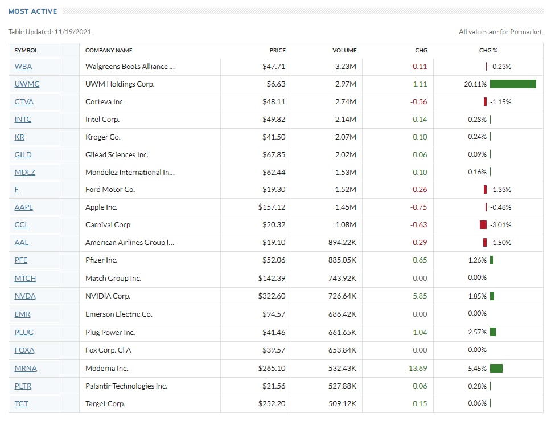
Task: Select the Mondelez International company name
Action: [130, 172]
